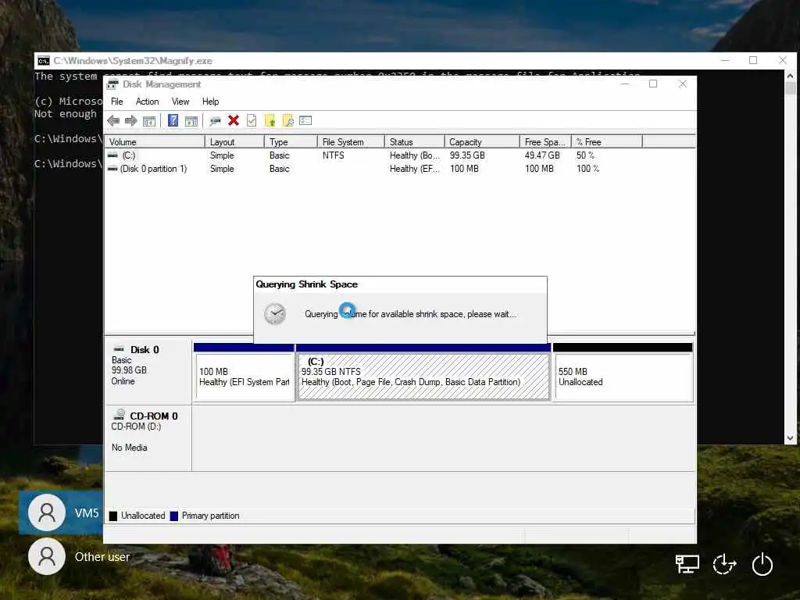Click the Back arrow in Disk Management toolbar

pos(113,121)
